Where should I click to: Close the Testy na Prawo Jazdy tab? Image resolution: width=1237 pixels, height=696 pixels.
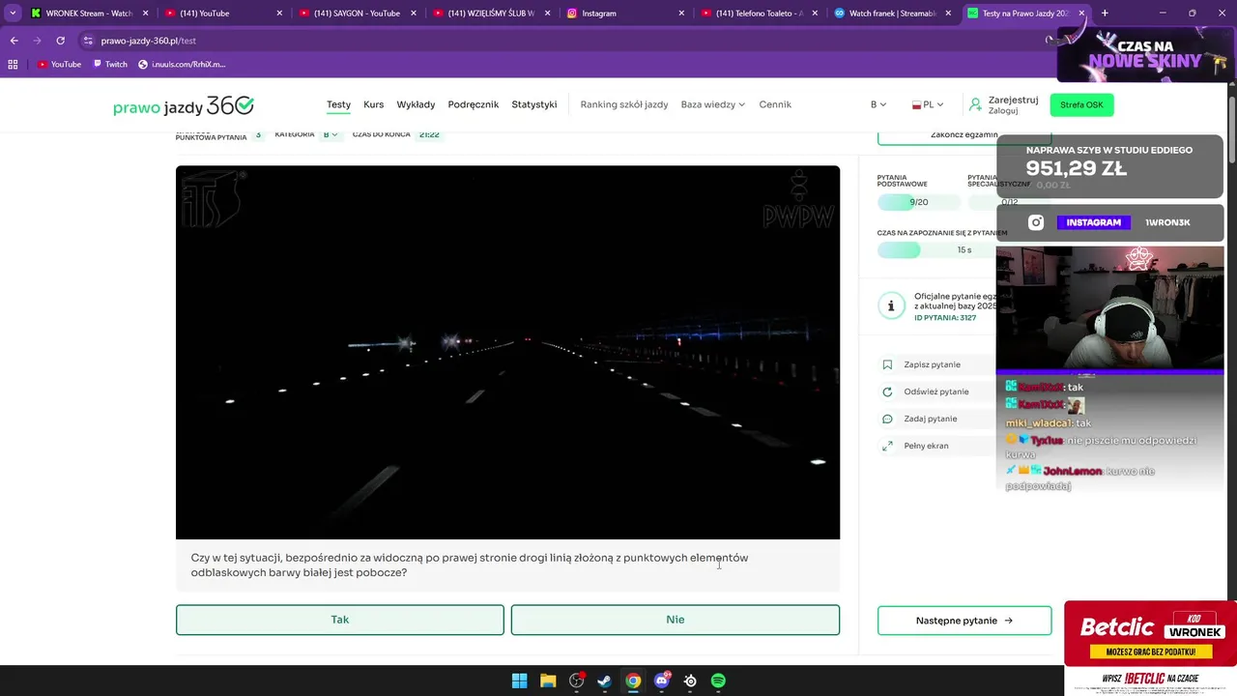[x=1081, y=14]
